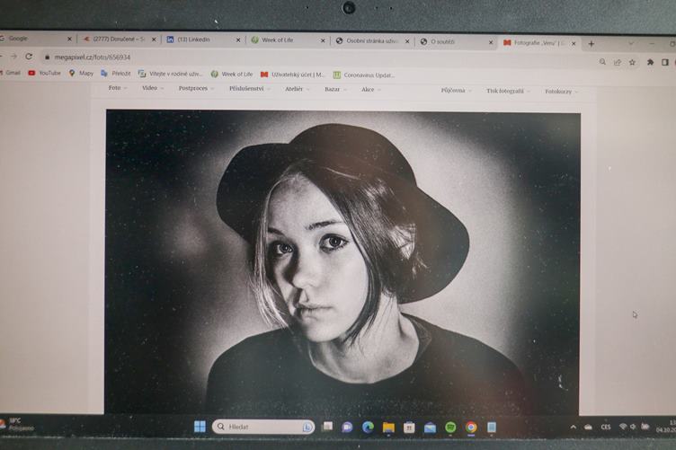Launch Microsoft Edge from taskbar
Viewport: 676px width, 450px height.
coord(368,427)
